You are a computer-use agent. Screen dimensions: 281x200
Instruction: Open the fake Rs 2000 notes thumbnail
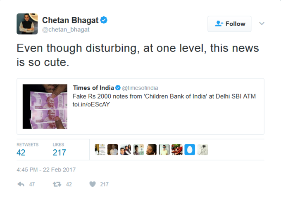point(45,106)
